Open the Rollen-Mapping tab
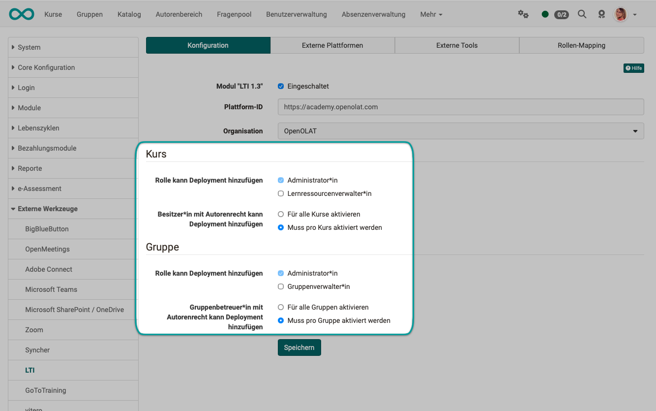 [x=581, y=45]
